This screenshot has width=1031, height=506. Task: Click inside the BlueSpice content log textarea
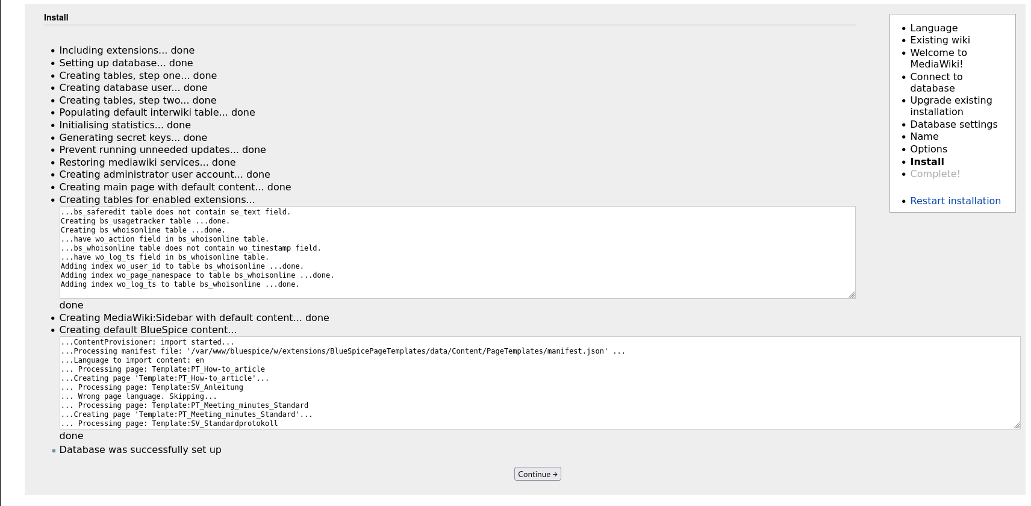point(540,383)
